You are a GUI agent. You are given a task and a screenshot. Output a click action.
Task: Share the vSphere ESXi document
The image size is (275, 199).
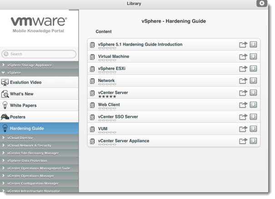coord(243,69)
